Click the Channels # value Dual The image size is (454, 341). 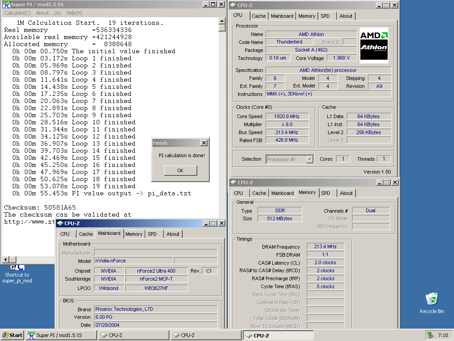371,210
